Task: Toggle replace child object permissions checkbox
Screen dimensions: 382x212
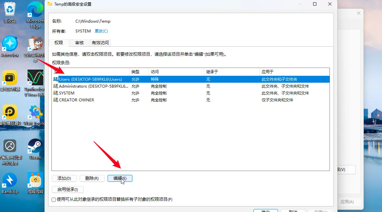Action: 54,199
